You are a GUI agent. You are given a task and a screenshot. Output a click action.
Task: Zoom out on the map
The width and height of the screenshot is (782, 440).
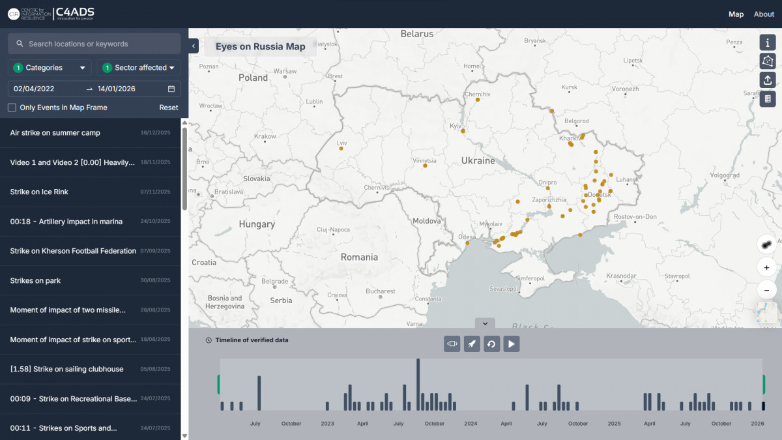766,290
